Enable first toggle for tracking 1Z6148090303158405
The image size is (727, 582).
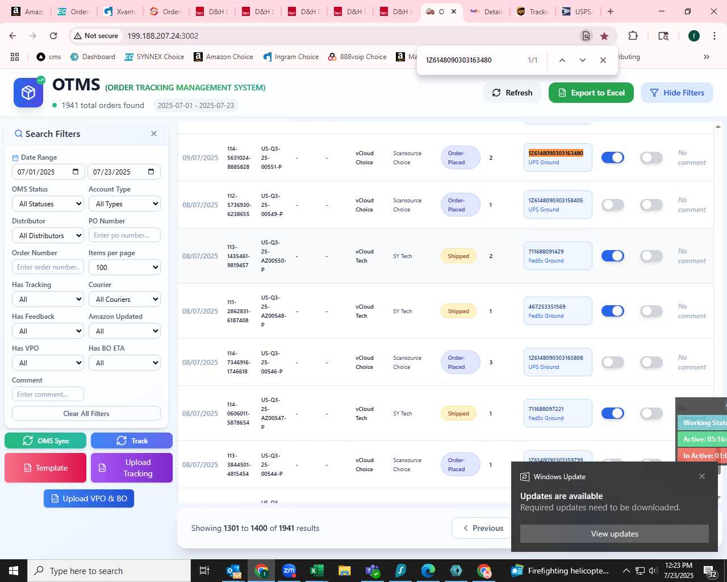coord(613,205)
